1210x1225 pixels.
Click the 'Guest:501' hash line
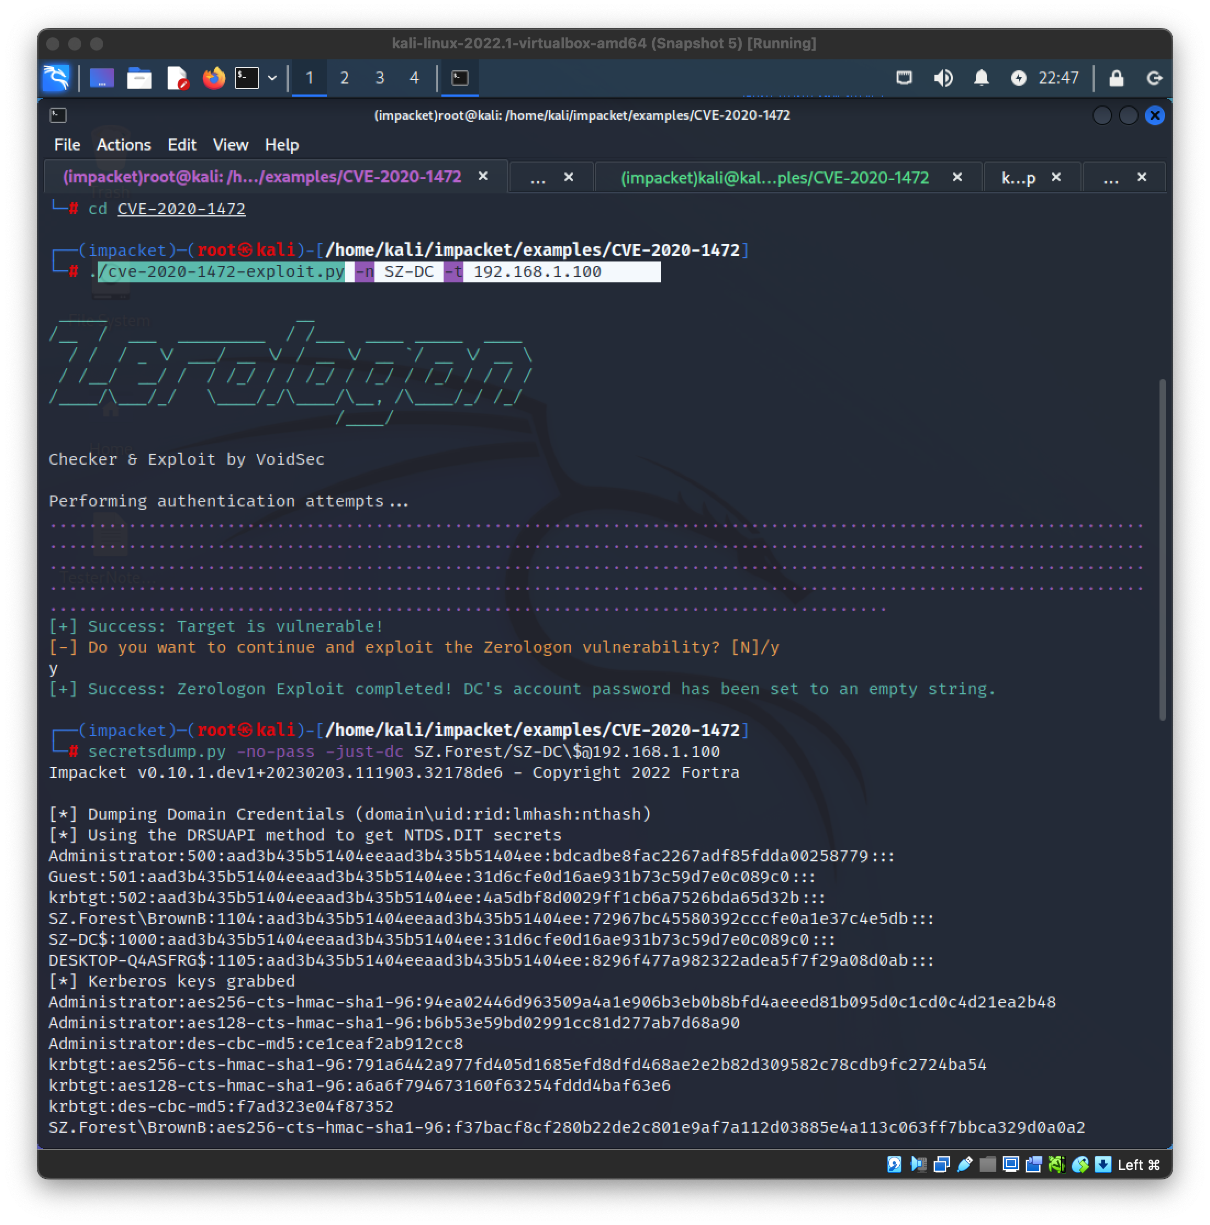[432, 877]
